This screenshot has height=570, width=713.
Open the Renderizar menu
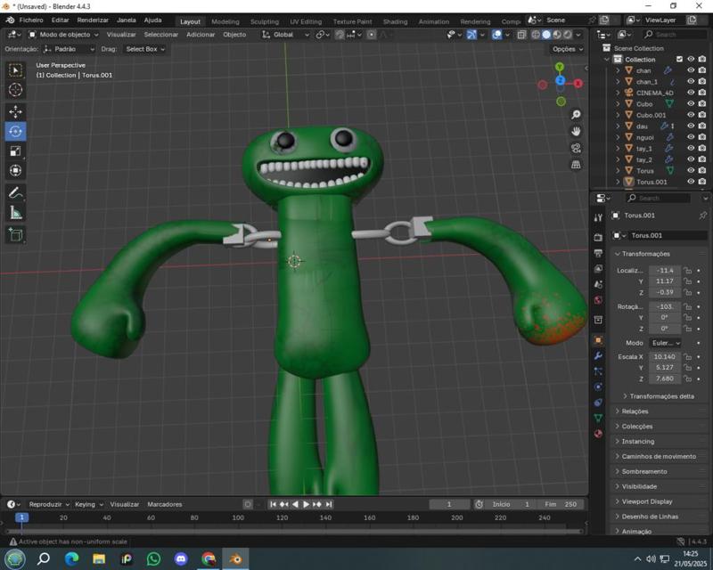tap(93, 20)
